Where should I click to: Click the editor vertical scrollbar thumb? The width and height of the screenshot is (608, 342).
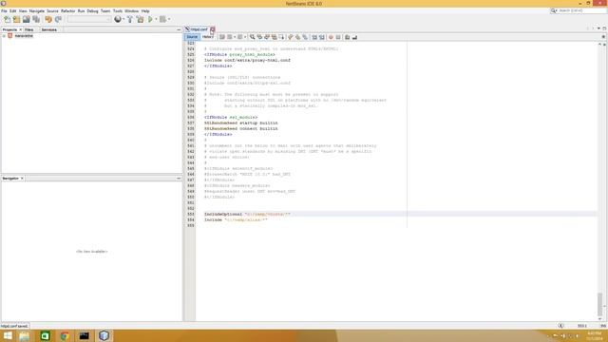coord(599,304)
